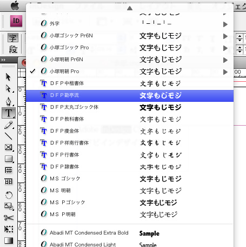Select the Rotate tool
This screenshot has height=247, width=246.
9,194
